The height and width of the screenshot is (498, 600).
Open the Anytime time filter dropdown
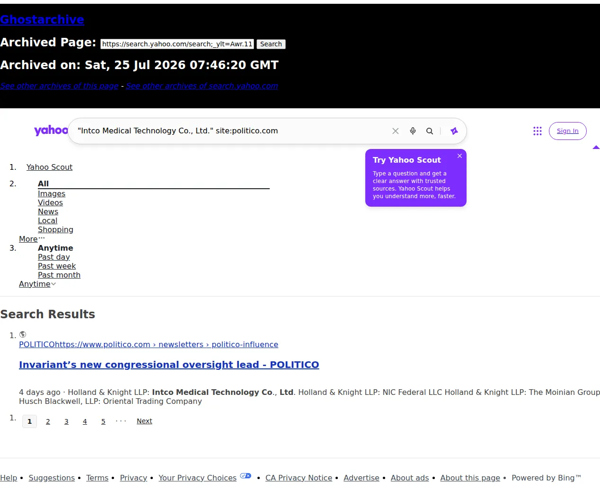pos(37,284)
